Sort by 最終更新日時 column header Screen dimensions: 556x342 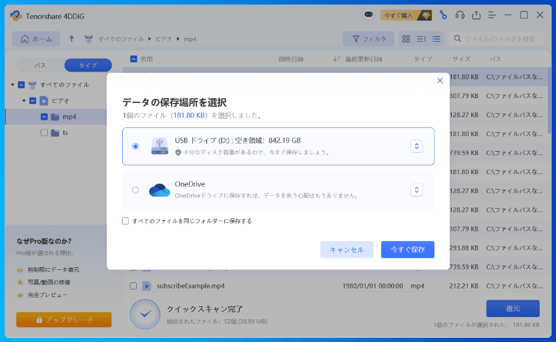[x=364, y=59]
